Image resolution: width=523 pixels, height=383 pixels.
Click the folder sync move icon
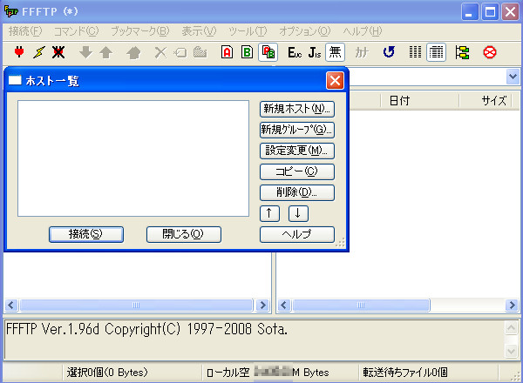click(462, 52)
